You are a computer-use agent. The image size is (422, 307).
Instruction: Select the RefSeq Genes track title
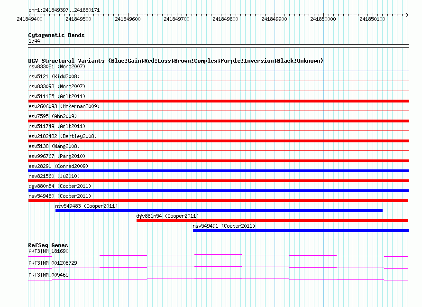[x=48, y=245]
